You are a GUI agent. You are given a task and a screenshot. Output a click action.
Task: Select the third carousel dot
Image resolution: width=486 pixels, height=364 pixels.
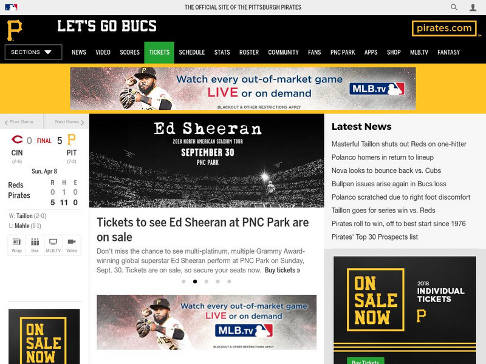pyautogui.click(x=207, y=281)
